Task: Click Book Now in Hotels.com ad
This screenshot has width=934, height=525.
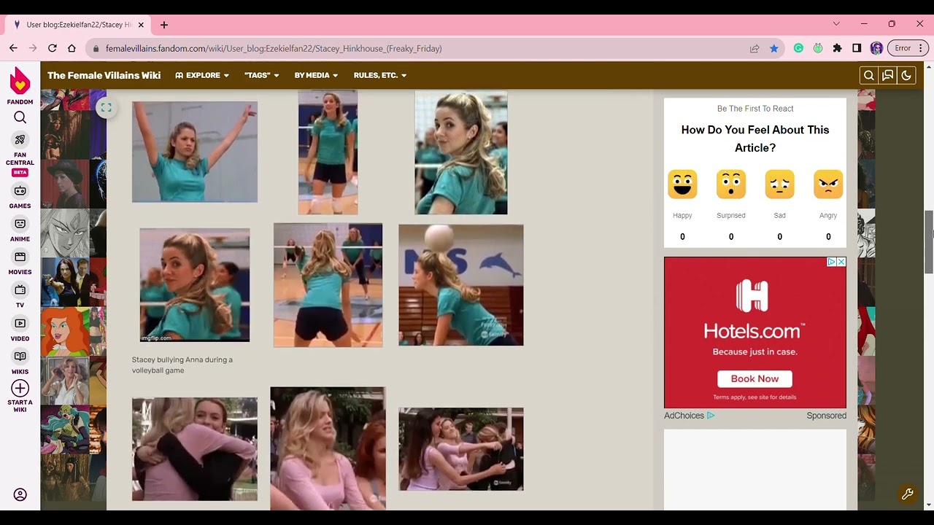Action: (x=754, y=378)
